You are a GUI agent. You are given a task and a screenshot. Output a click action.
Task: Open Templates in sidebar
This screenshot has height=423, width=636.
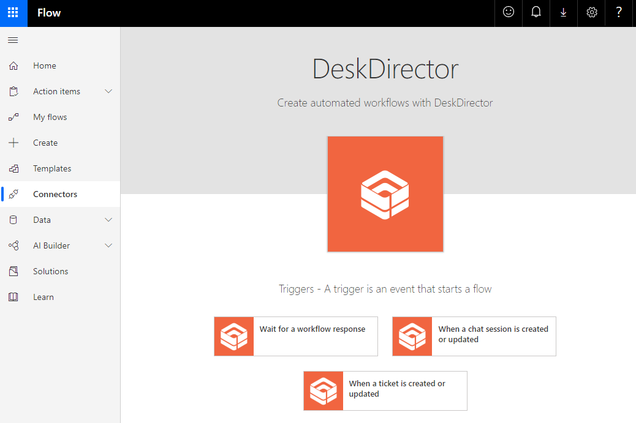pos(52,168)
